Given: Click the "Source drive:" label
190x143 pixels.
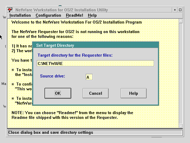Looking at the screenshot, I should (x=53, y=76).
